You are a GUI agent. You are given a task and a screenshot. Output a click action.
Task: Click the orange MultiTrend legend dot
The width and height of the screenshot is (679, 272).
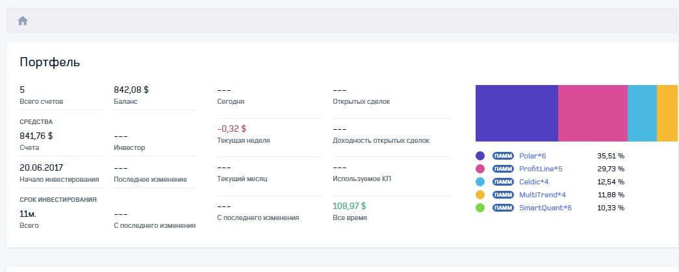(480, 195)
